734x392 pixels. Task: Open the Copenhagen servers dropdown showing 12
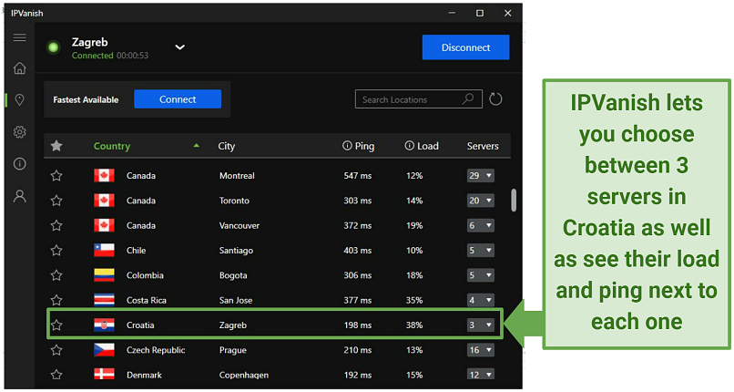pos(480,375)
